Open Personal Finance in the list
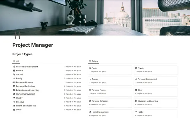This screenshot has width=190, height=118. [24, 82]
